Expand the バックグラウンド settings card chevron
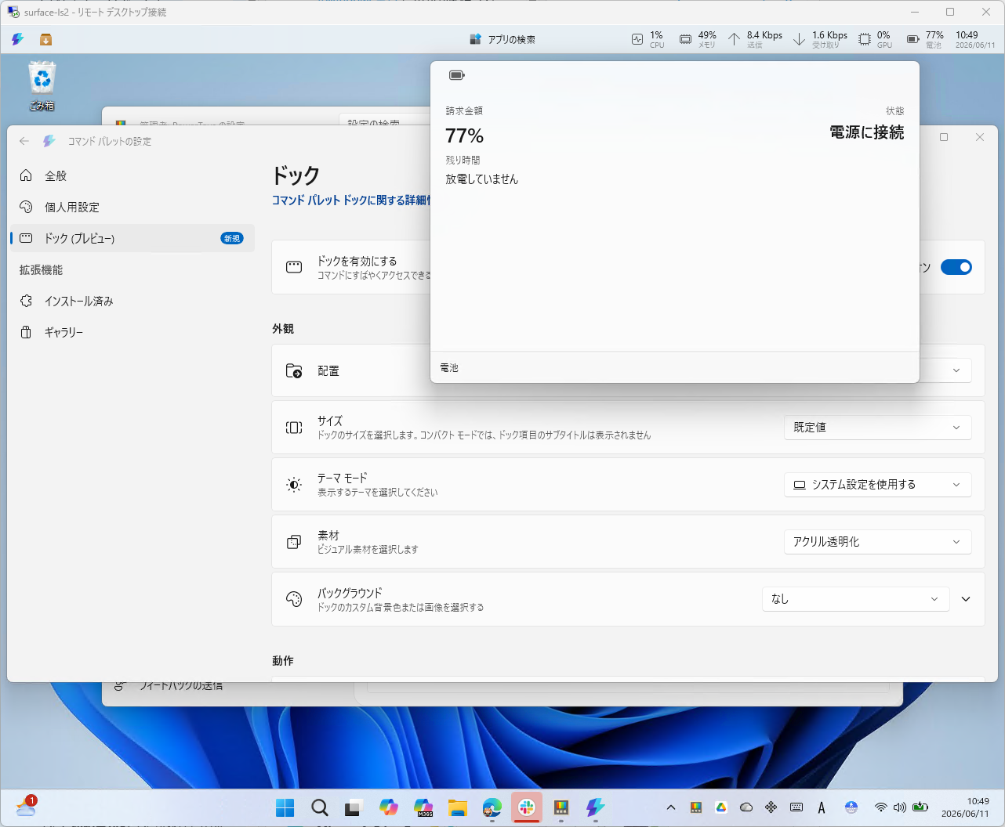The height and width of the screenshot is (827, 1005). tap(966, 599)
